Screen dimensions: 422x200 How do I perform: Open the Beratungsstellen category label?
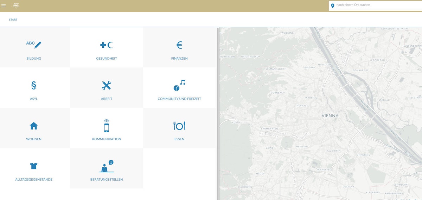(107, 180)
